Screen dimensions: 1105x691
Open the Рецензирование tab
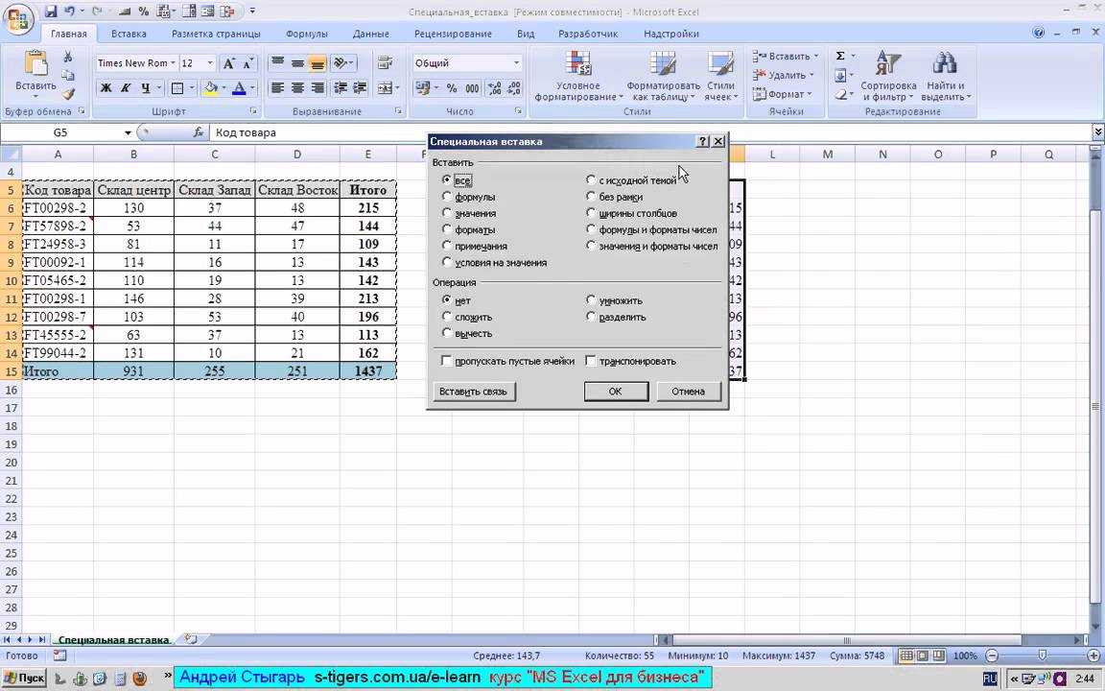[453, 34]
